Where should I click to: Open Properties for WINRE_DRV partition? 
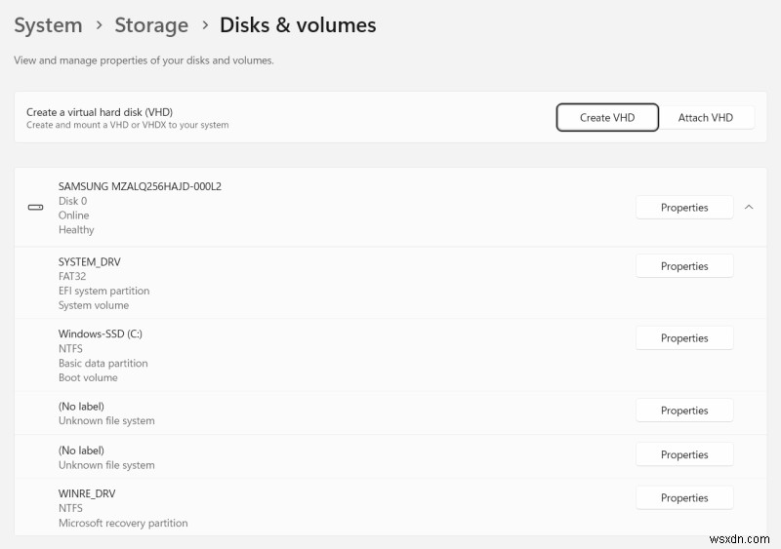pyautogui.click(x=684, y=497)
